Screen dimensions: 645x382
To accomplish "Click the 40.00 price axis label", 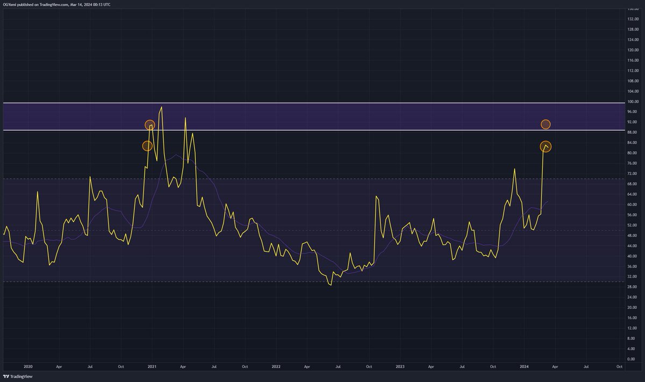I will [633, 256].
